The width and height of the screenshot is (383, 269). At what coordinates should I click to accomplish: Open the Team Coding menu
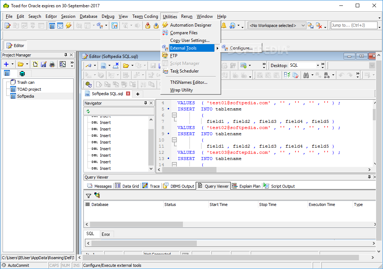point(145,16)
